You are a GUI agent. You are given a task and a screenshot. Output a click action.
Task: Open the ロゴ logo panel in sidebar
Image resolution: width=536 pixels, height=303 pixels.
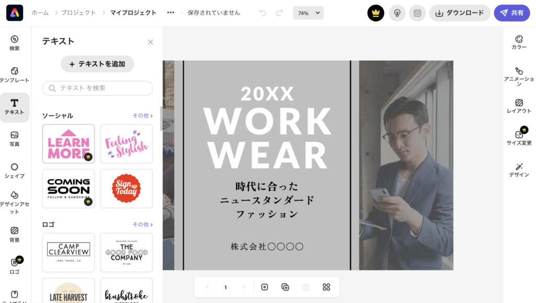[14, 266]
